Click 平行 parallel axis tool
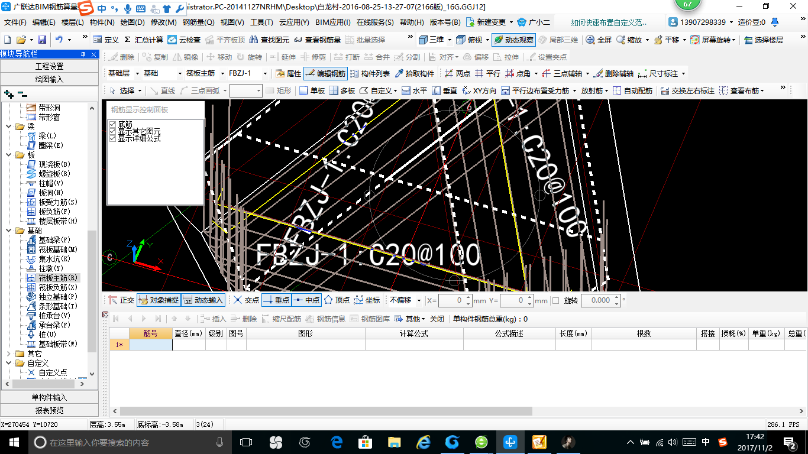This screenshot has width=808, height=454. tap(487, 73)
